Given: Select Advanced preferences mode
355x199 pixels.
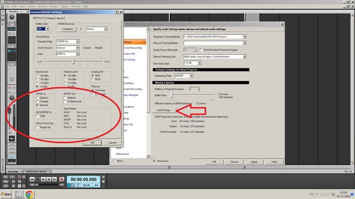Looking at the screenshot, I should [154, 161].
